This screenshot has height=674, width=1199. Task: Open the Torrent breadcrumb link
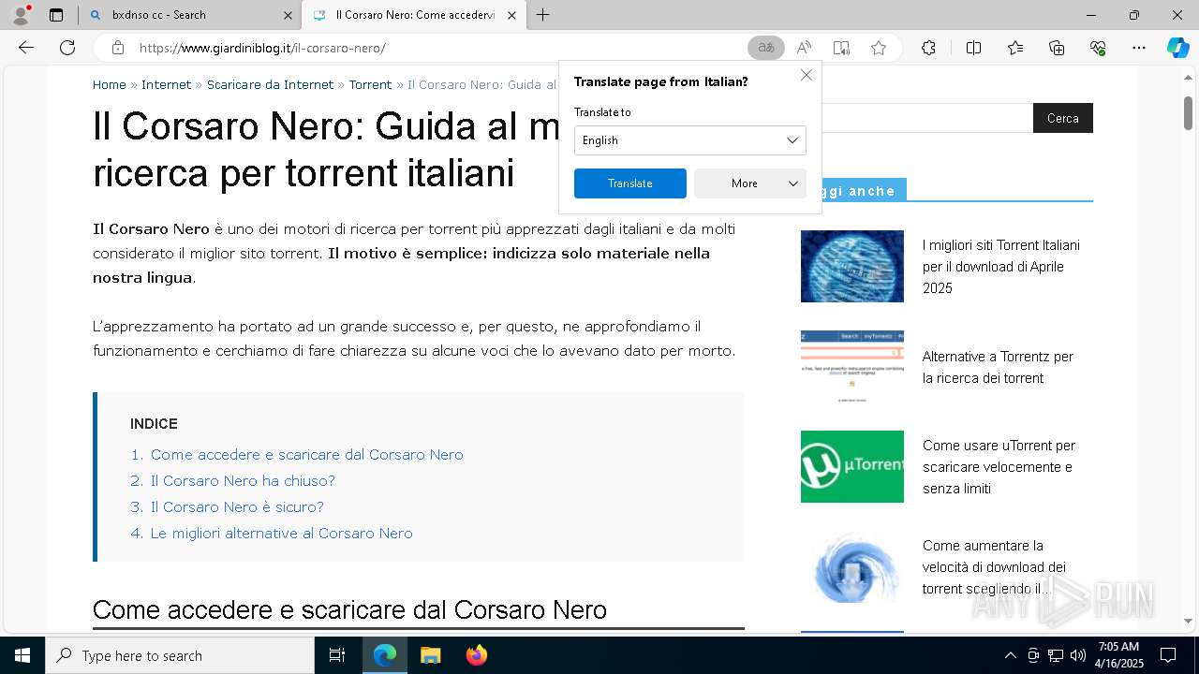(x=370, y=84)
